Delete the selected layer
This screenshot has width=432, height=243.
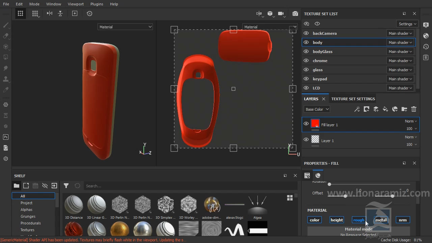414,109
